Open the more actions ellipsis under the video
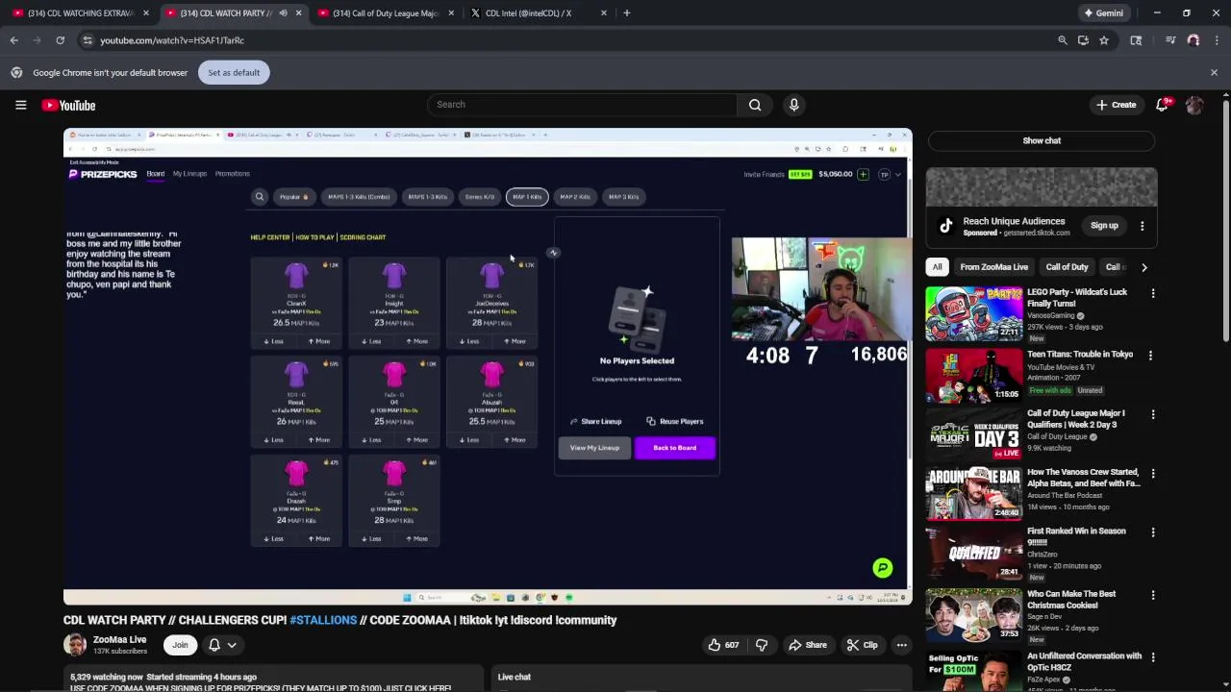This screenshot has height=692, width=1231. click(x=901, y=645)
